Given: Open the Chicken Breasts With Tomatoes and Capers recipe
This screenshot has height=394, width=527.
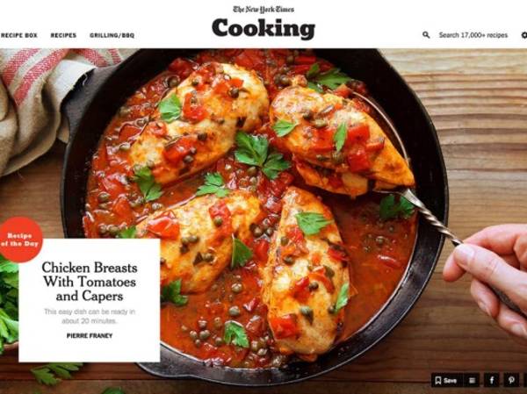Looking at the screenshot, I should pyautogui.click(x=90, y=282).
